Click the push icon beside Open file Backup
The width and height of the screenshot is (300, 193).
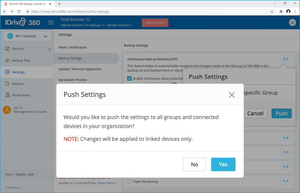[x=286, y=181]
